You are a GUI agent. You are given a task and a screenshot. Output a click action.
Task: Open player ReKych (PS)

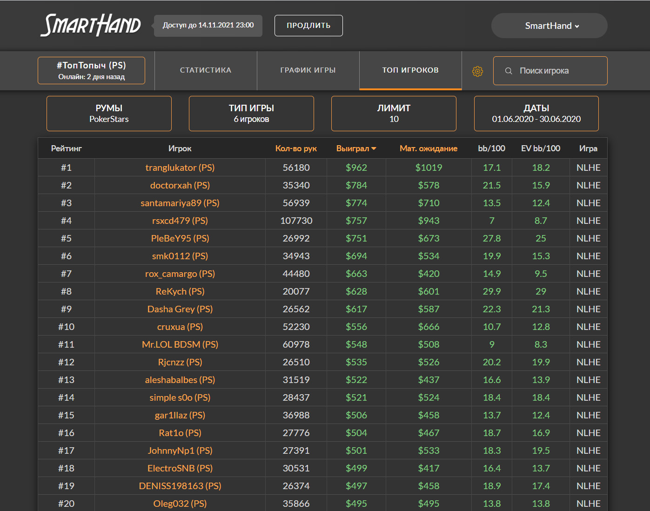click(x=180, y=291)
